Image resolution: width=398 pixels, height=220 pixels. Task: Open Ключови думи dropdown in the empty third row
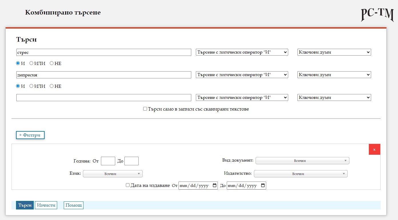tap(334, 97)
